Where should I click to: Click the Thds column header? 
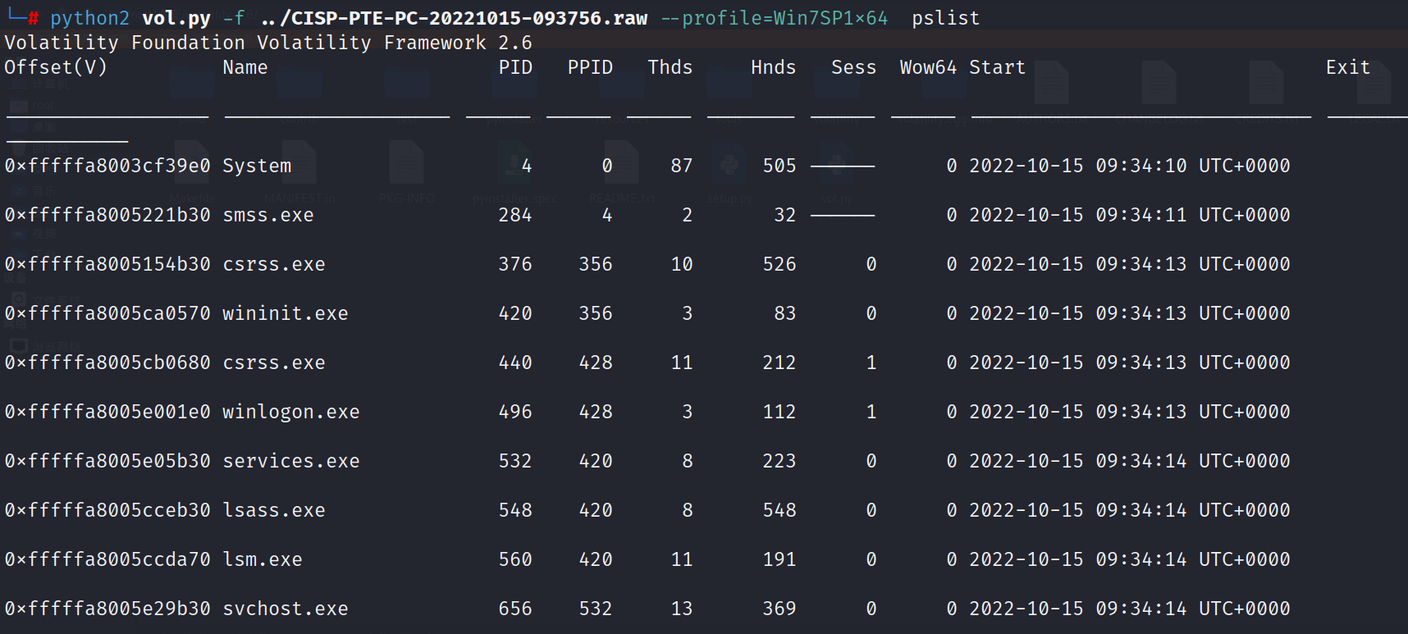[670, 67]
